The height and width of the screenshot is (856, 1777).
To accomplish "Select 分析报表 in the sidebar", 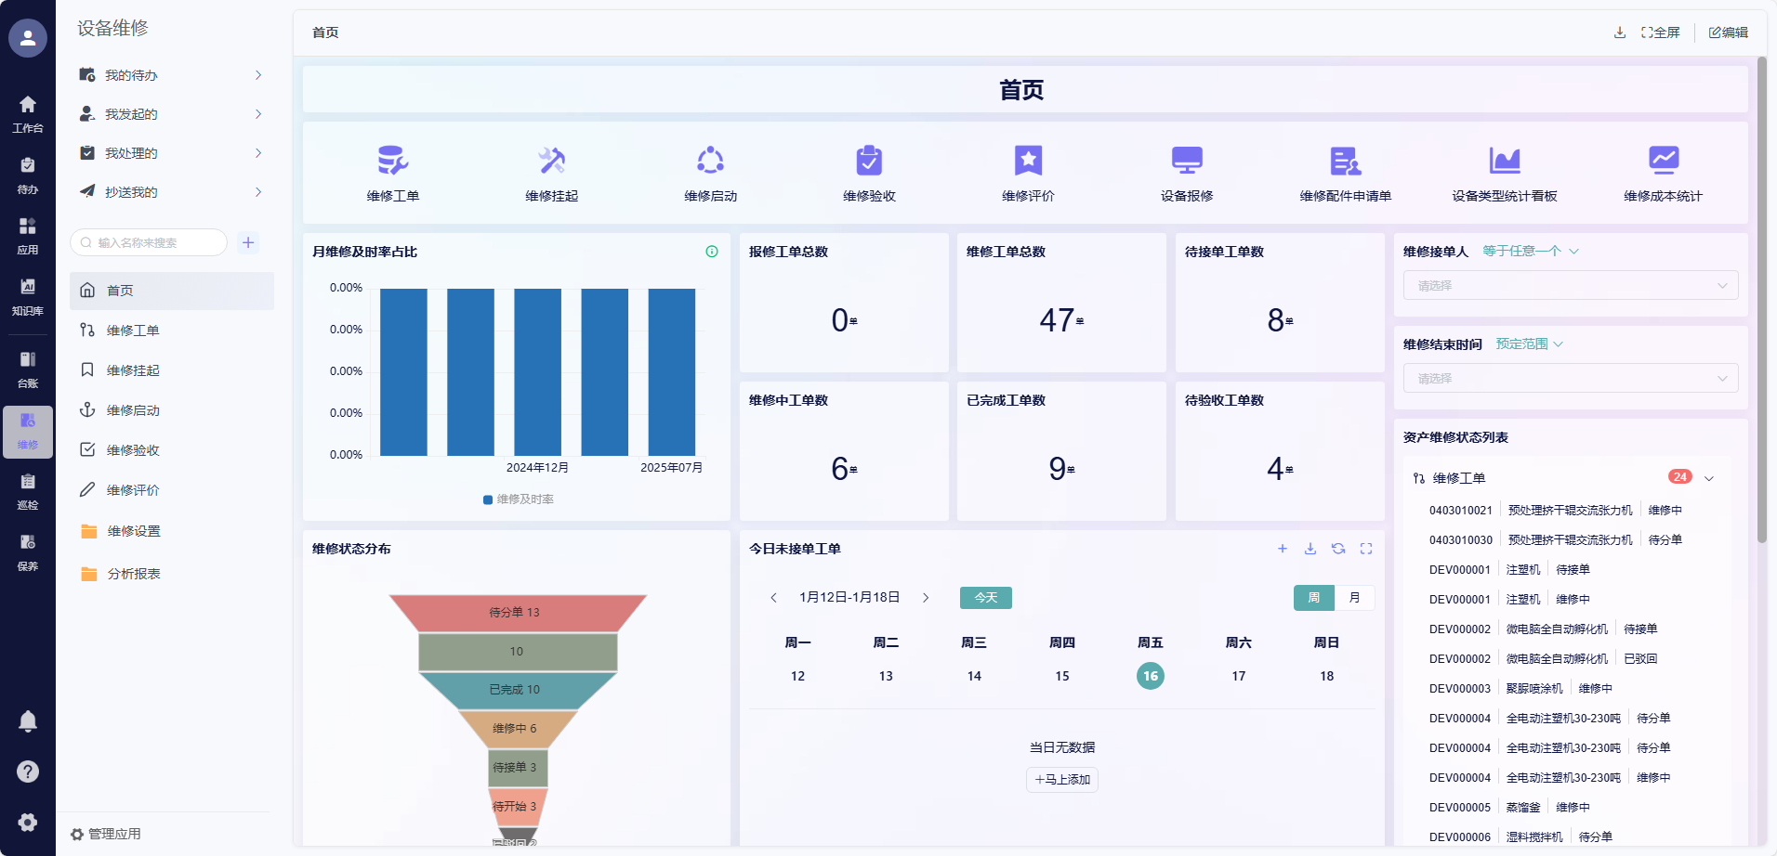I will (134, 574).
